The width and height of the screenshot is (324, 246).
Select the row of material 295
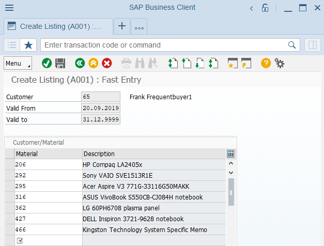(10, 186)
